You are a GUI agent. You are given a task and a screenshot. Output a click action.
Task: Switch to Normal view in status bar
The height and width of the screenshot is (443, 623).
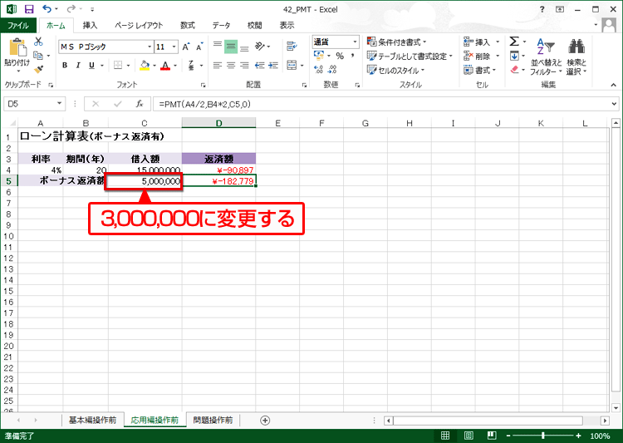click(445, 436)
